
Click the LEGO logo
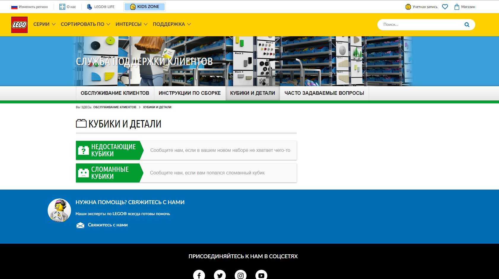19,25
